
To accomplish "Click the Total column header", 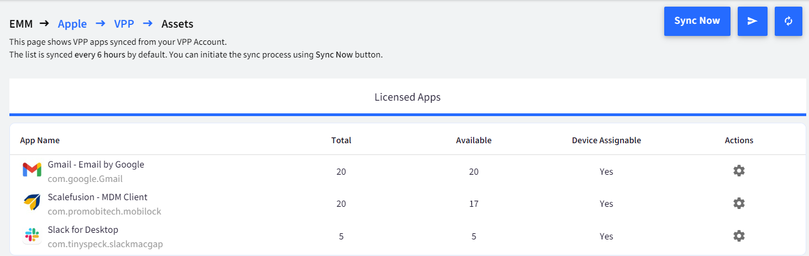I will 341,140.
